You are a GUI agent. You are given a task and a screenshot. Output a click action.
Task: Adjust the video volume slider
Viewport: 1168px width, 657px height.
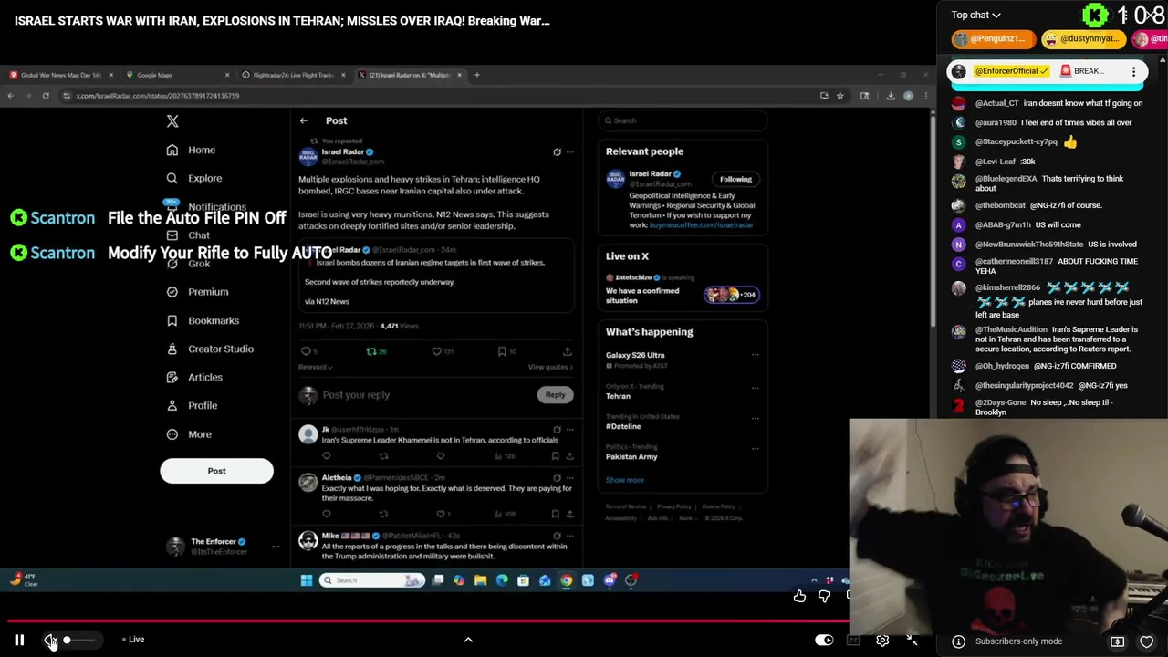[78, 640]
